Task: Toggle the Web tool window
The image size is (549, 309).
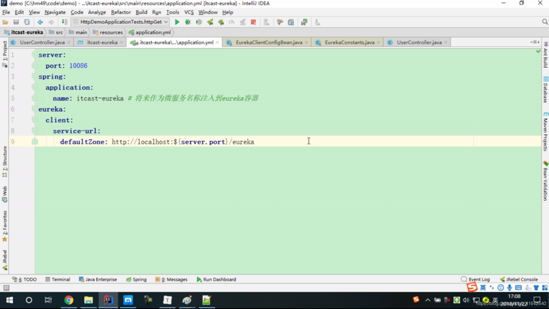Action: click(5, 194)
